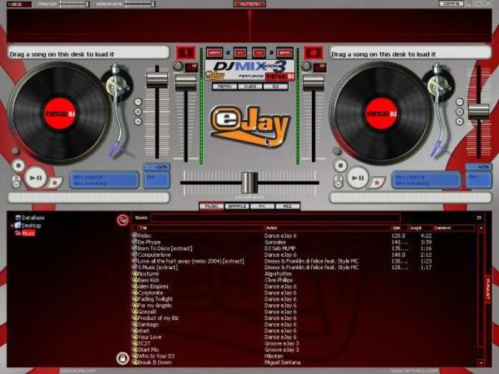Switch to the SAMPLE tab
Viewport: 499px width, 374px height.
[x=237, y=206]
